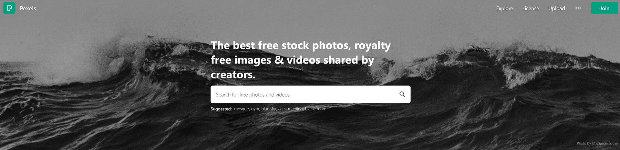The height and width of the screenshot is (150, 620).
Task: Click the hero headline about free stock photos
Action: (301, 60)
